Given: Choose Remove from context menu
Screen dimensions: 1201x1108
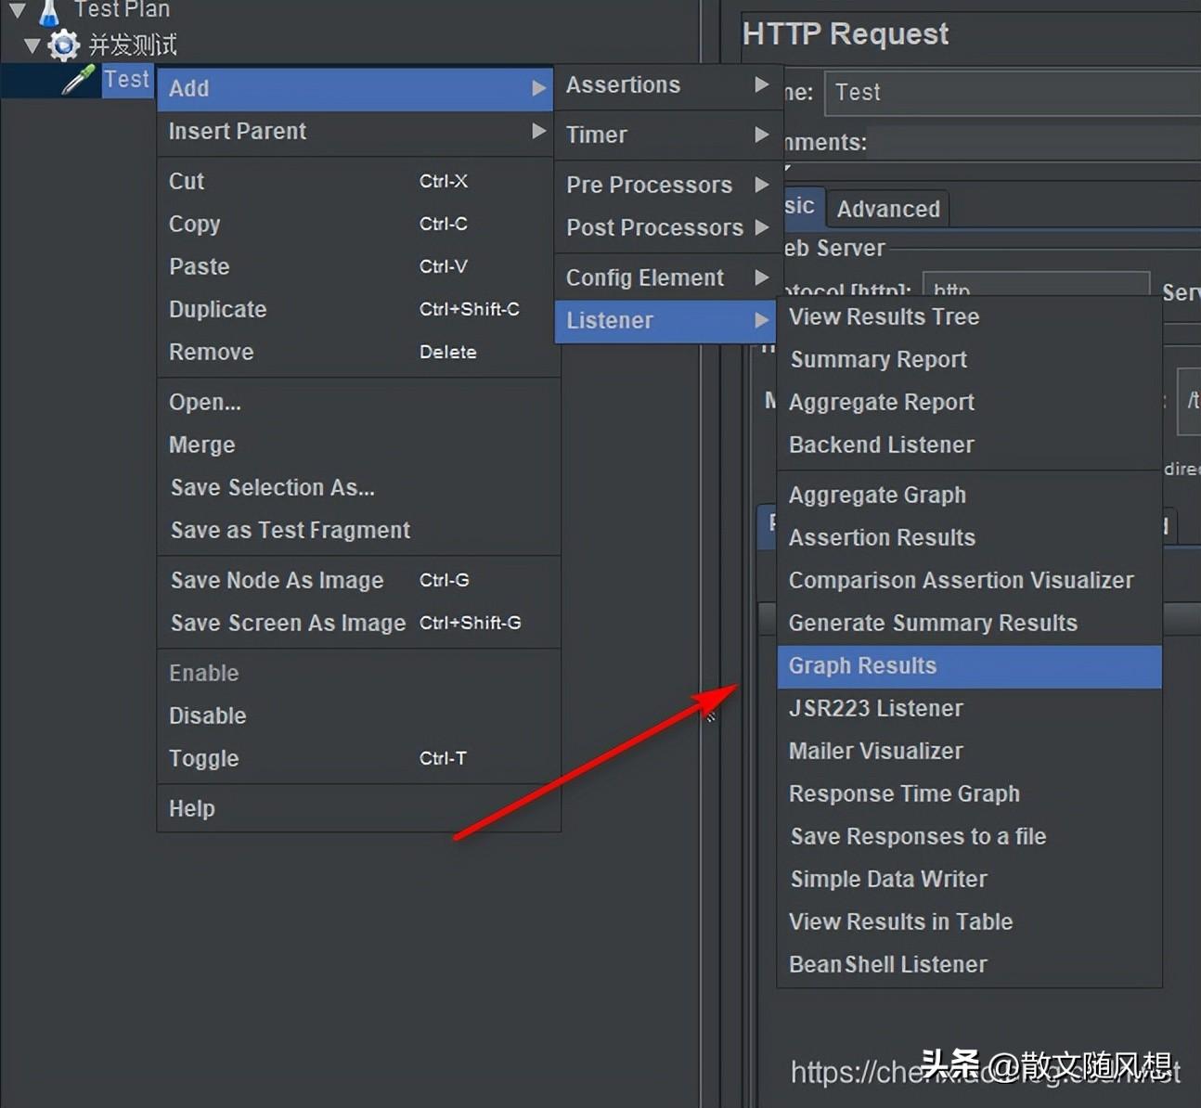Looking at the screenshot, I should (359, 353).
